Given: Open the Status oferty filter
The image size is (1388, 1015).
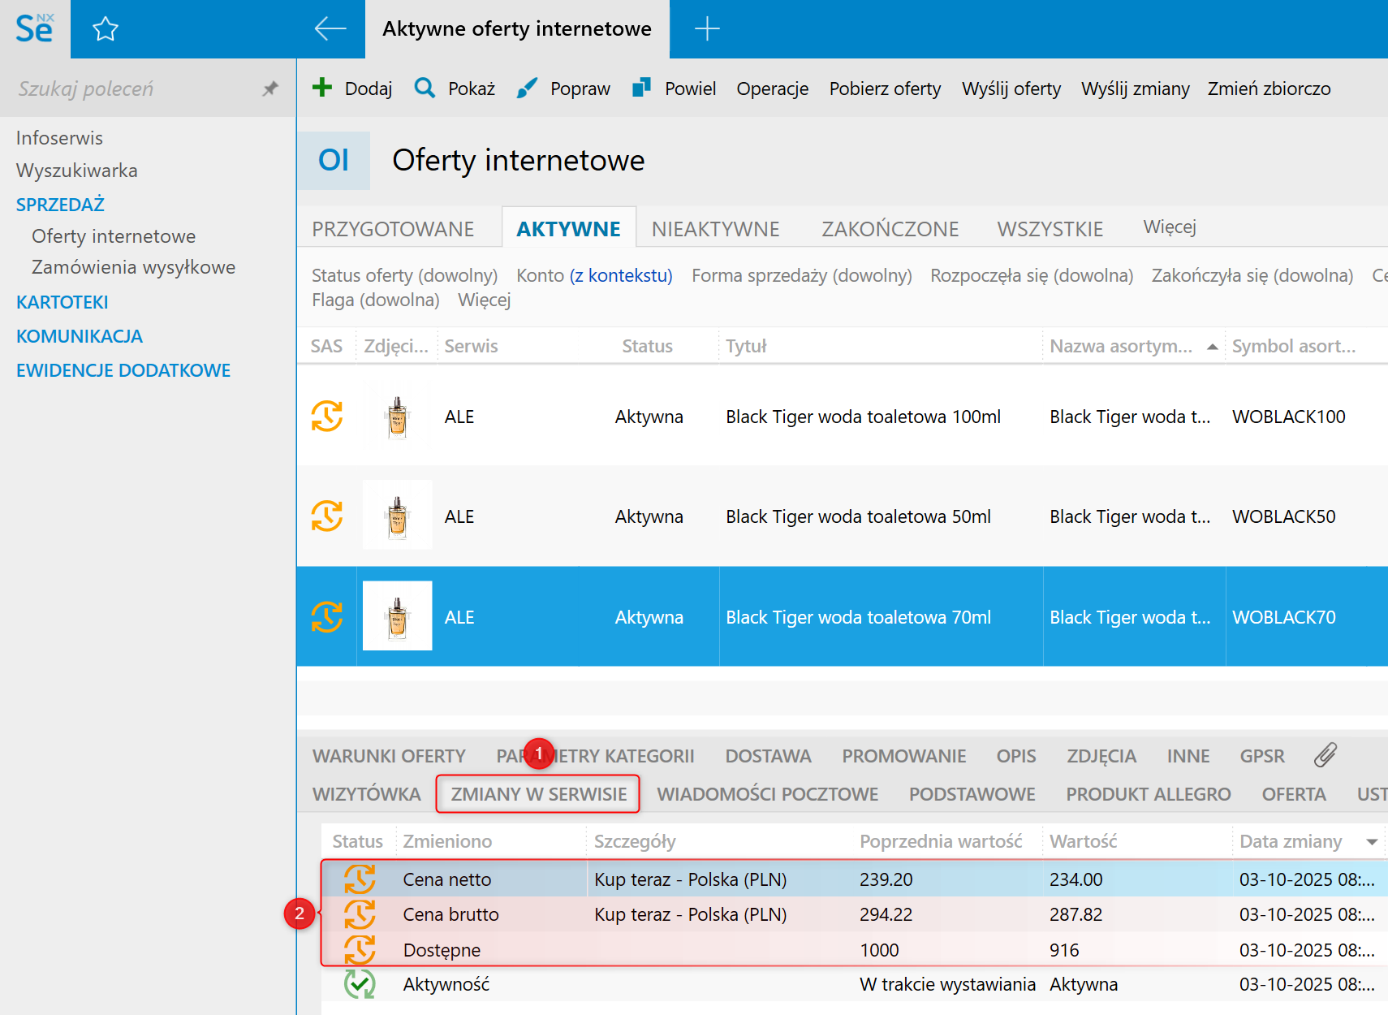Looking at the screenshot, I should (404, 275).
